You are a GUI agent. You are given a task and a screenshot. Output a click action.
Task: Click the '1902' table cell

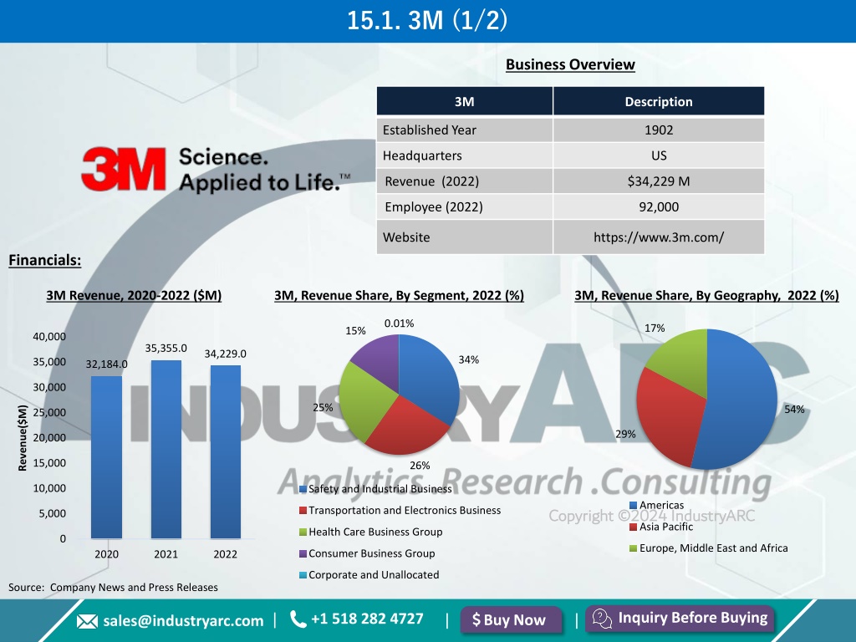(659, 130)
